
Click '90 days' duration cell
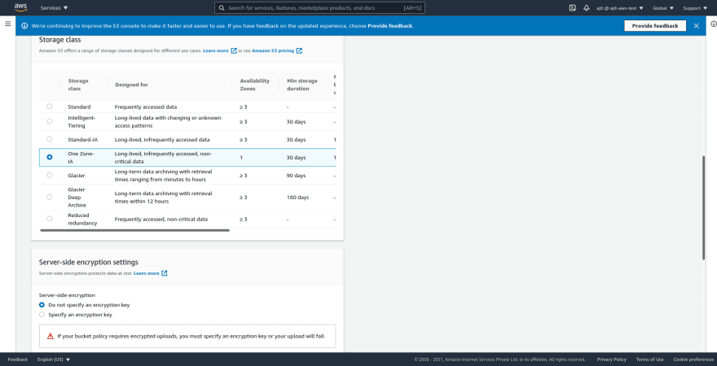pos(297,176)
